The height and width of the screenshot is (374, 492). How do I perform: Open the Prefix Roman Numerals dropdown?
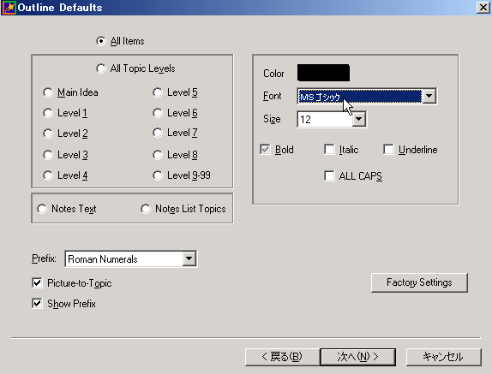click(x=131, y=259)
